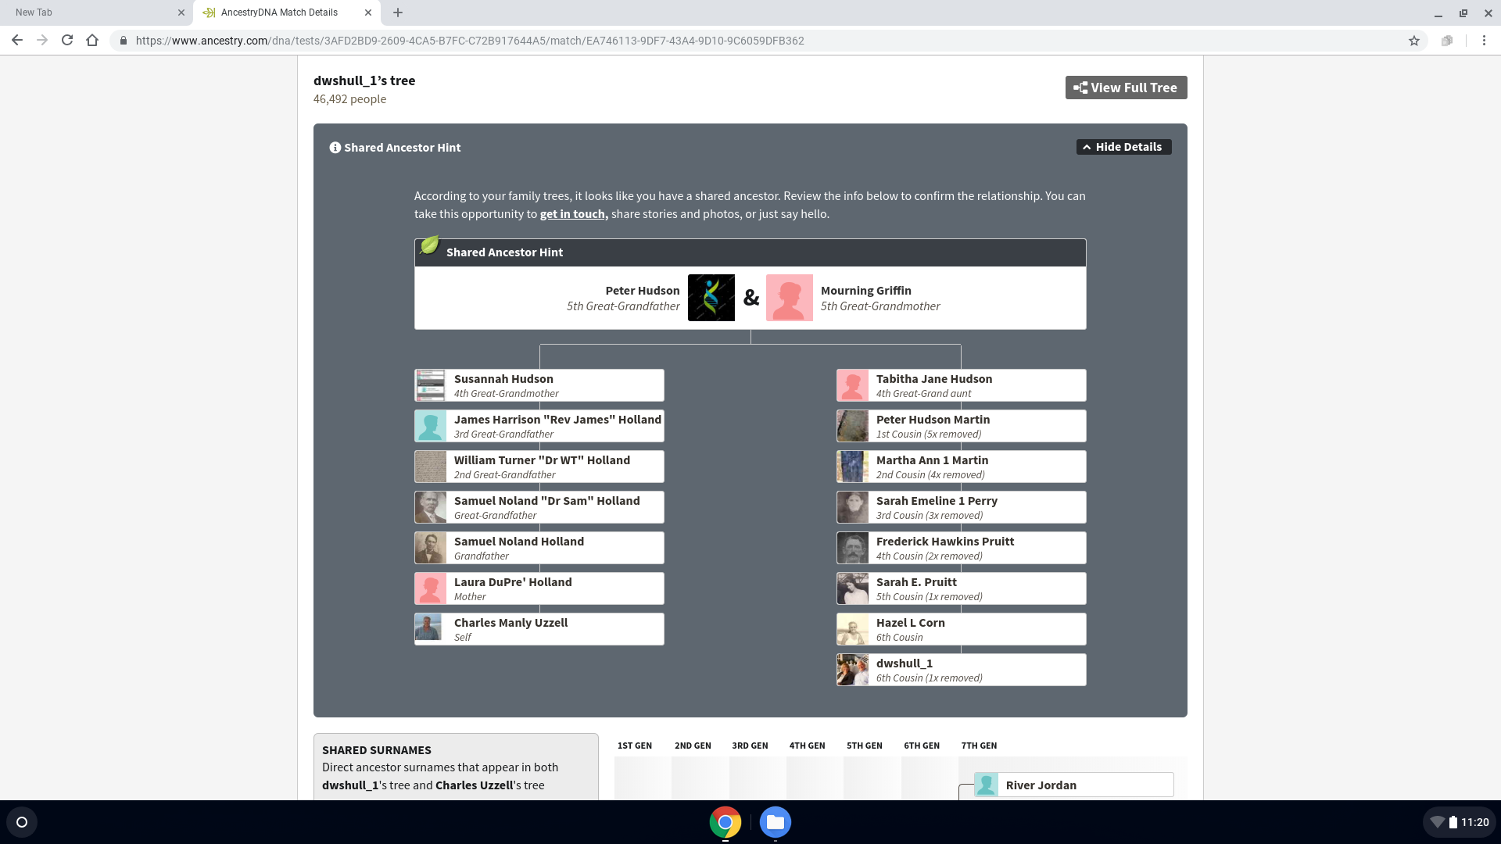Close the AncestryDNA Match Details tab
The width and height of the screenshot is (1501, 844).
click(x=368, y=13)
